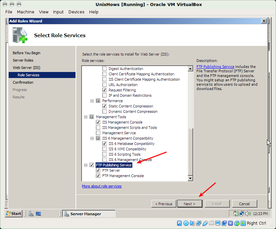This screenshot has width=276, height=229.
Task: Enable Dynamic Content Compression
Action: pyautogui.click(x=104, y=111)
